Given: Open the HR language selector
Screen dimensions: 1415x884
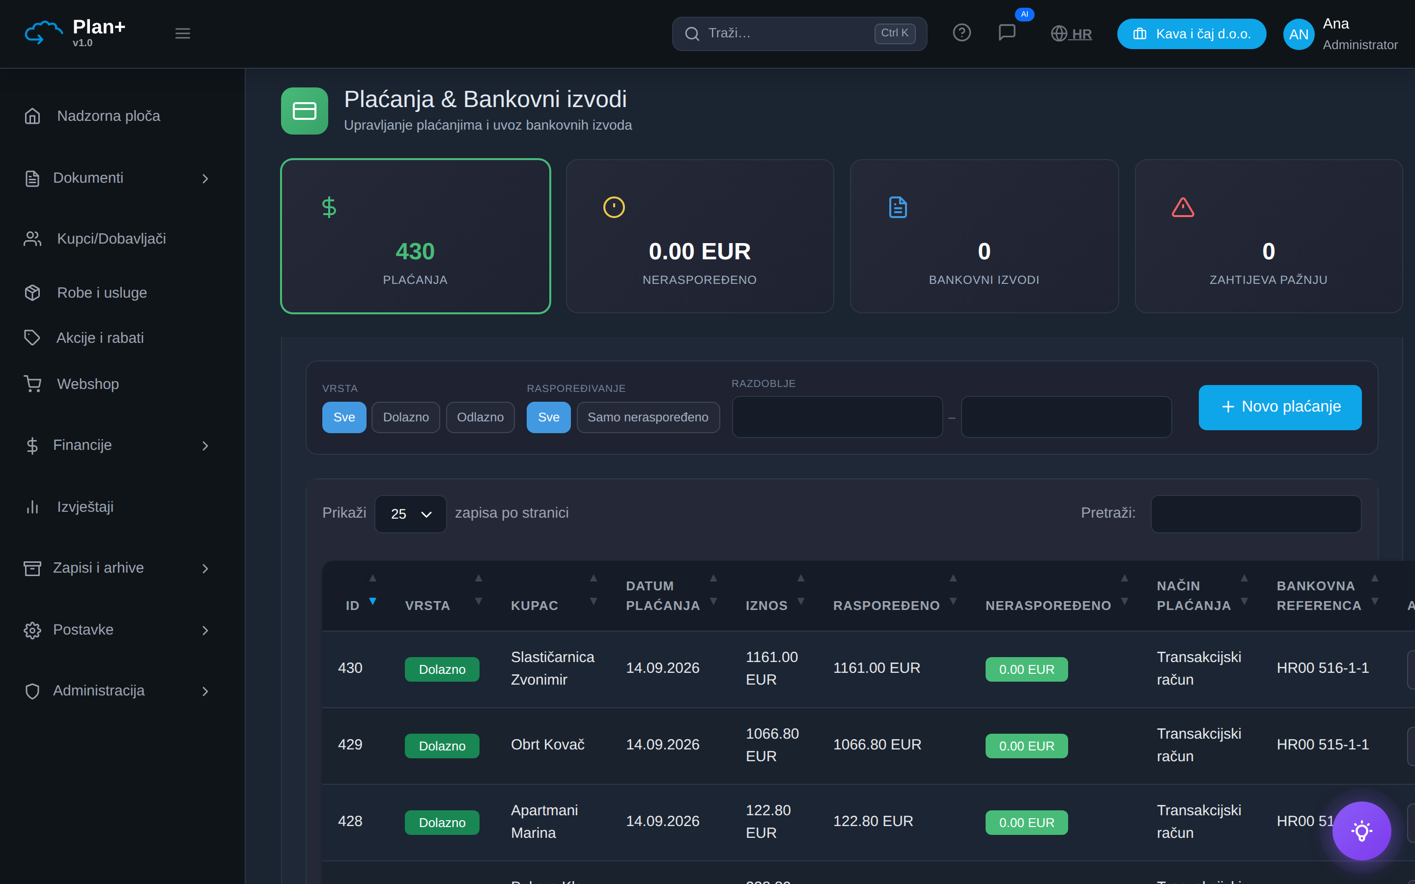Looking at the screenshot, I should coord(1071,34).
